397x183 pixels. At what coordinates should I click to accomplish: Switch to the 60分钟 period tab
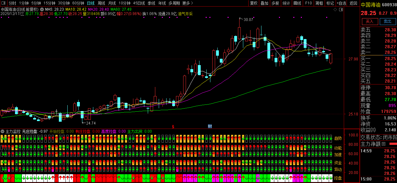tap(78, 3)
